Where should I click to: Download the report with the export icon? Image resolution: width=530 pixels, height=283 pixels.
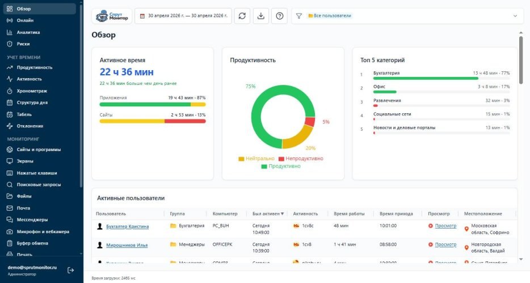pyautogui.click(x=261, y=16)
